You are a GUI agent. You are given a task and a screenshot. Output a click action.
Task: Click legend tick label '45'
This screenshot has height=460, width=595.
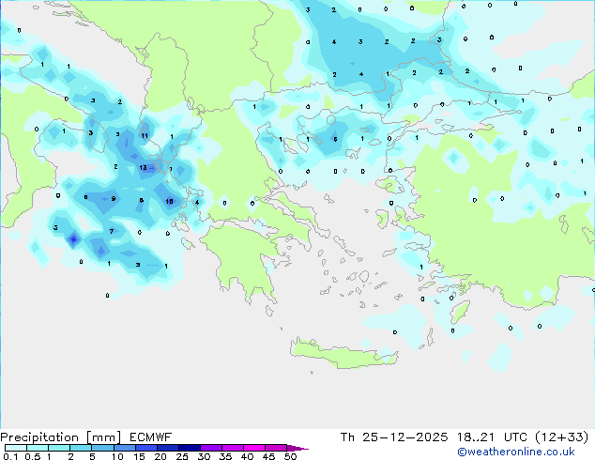click(x=268, y=456)
